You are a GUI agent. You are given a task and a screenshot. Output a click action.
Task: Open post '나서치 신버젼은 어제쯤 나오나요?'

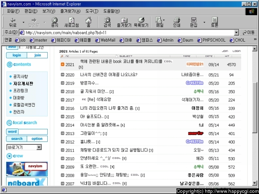click(109, 75)
